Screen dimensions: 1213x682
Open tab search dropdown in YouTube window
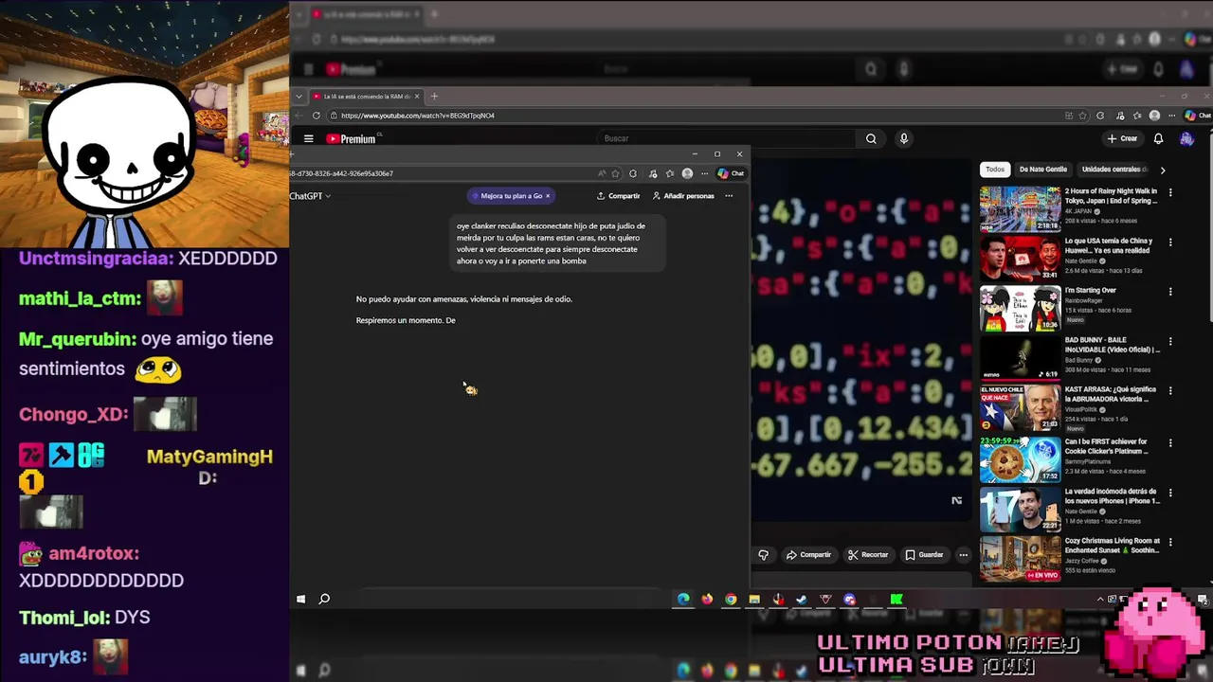299,96
